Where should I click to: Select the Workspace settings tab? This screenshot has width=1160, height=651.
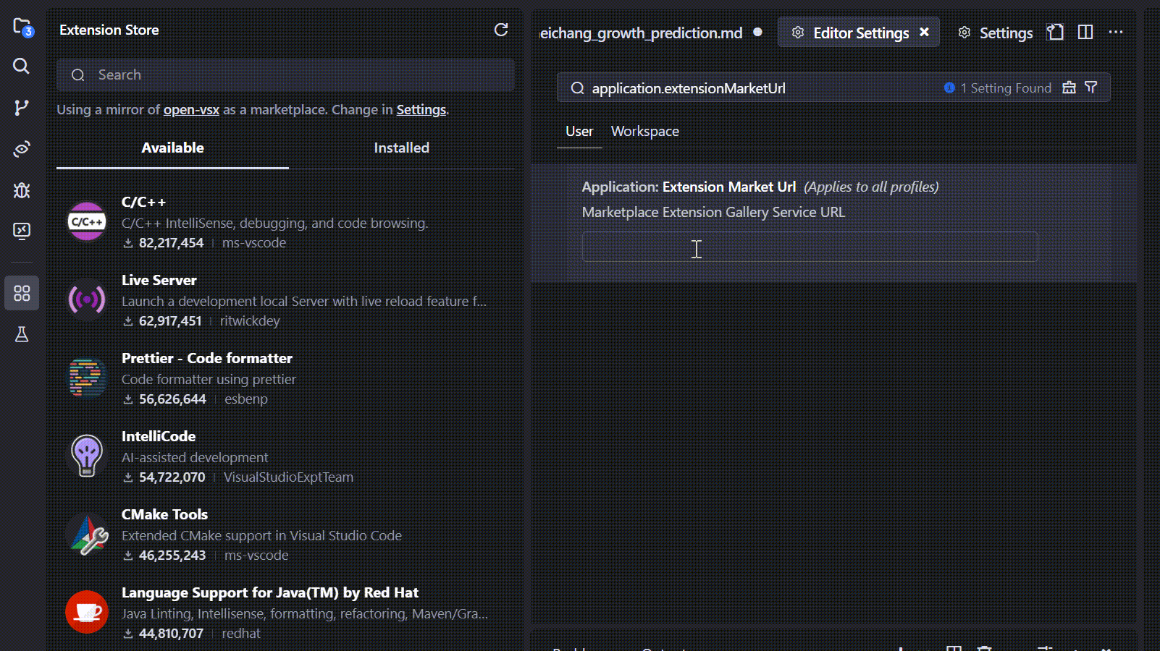pyautogui.click(x=644, y=132)
